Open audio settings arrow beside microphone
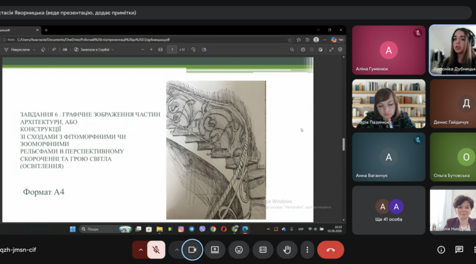Screen dimensions: 476x264 click(141, 250)
